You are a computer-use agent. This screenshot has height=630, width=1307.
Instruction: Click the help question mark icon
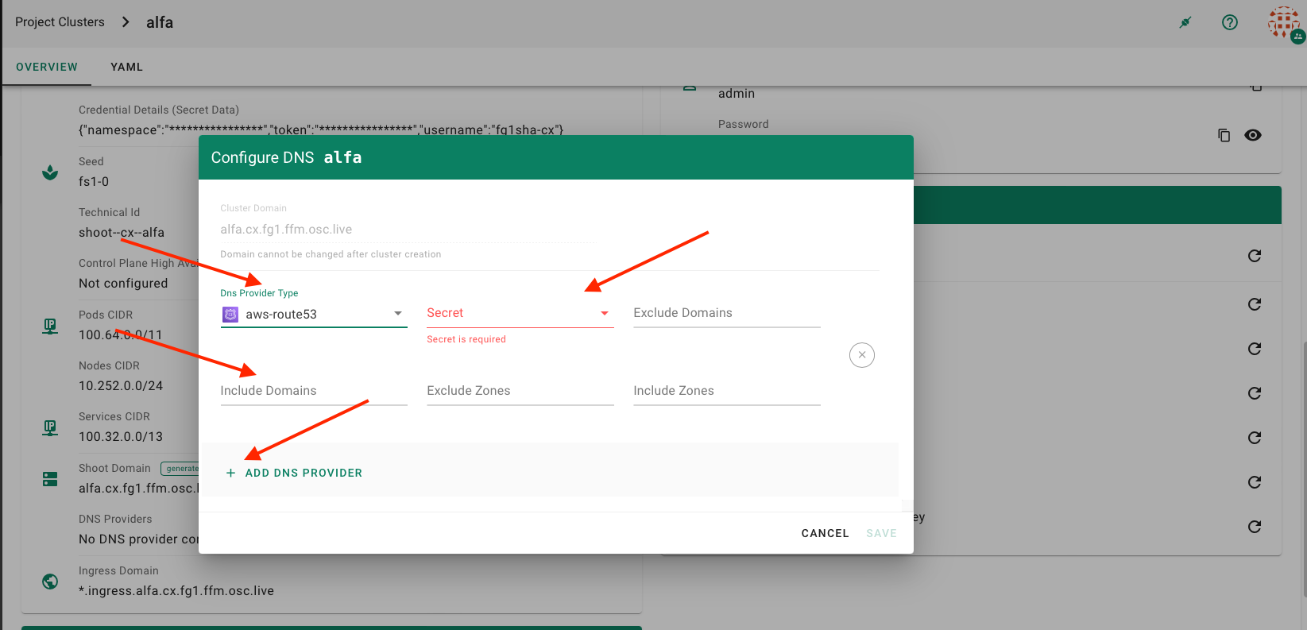(x=1229, y=22)
